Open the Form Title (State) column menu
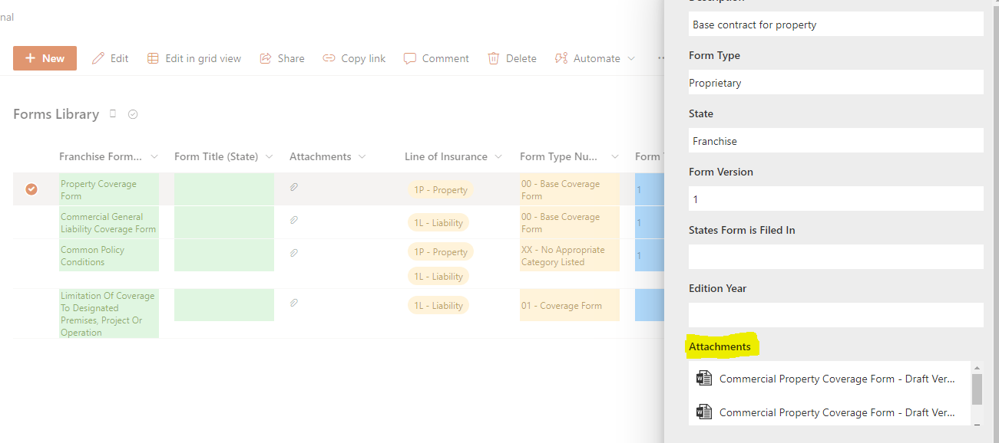Viewport: 999px width, 443px height. pos(267,156)
